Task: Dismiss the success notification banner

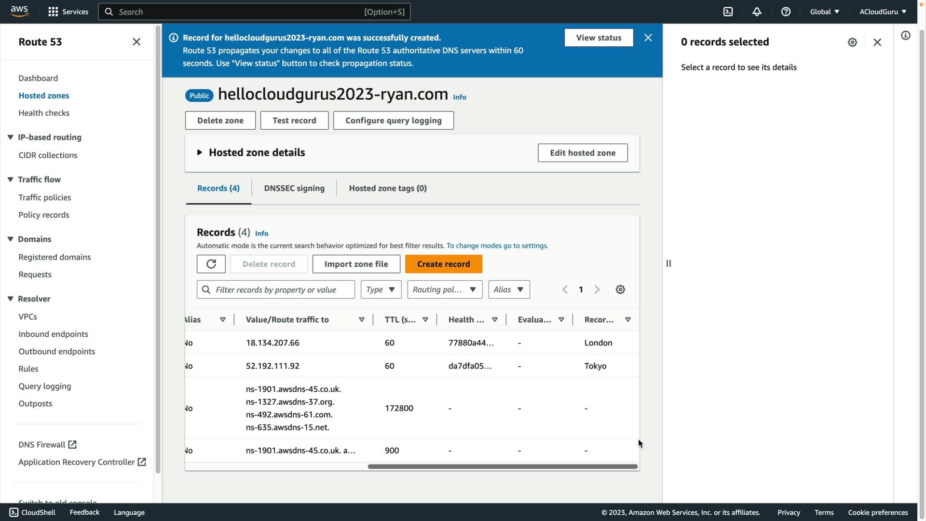Action: point(648,38)
